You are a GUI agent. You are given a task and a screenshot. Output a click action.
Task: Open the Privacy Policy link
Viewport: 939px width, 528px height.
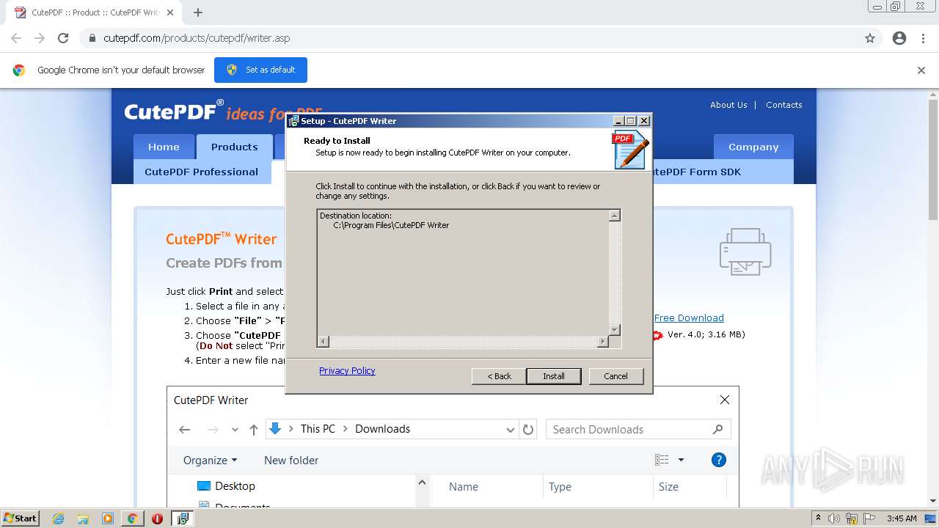pyautogui.click(x=347, y=370)
